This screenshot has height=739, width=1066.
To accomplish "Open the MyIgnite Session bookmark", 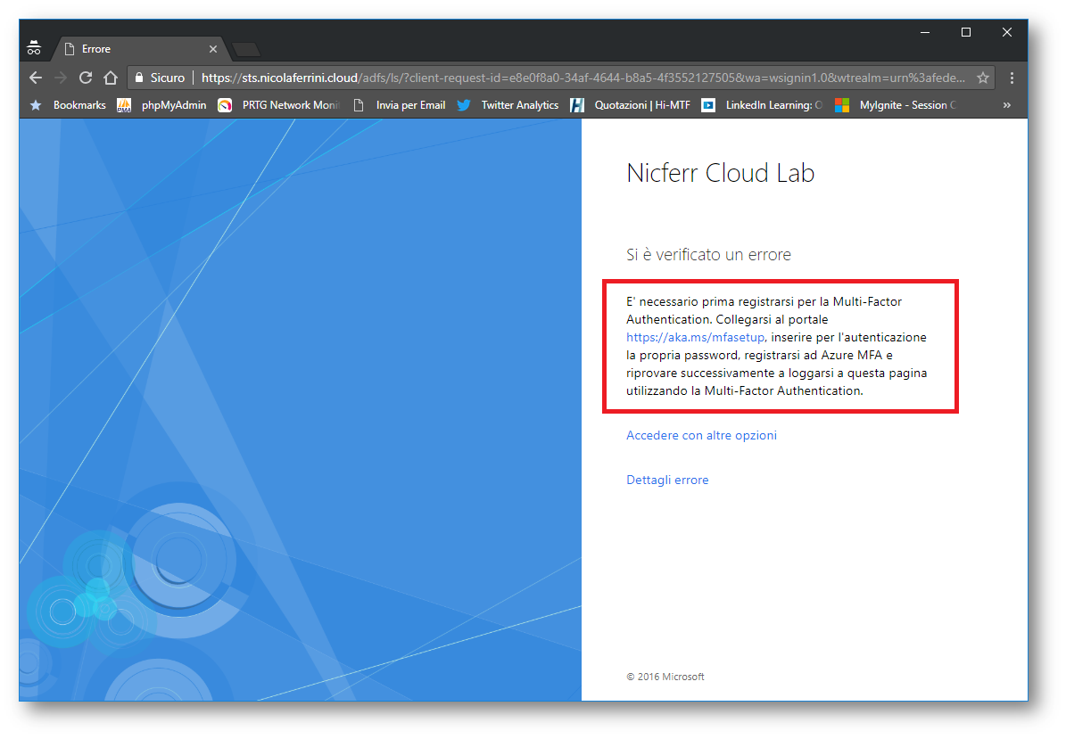I will click(x=896, y=104).
